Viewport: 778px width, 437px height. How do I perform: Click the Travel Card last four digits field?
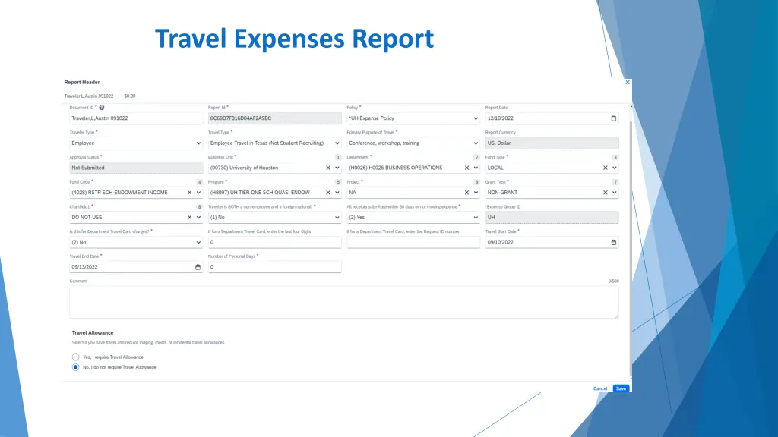274,242
